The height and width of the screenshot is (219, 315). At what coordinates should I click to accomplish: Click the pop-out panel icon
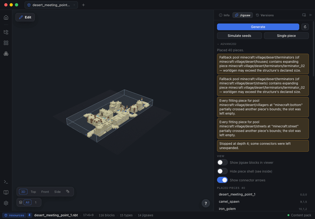(x=304, y=15)
